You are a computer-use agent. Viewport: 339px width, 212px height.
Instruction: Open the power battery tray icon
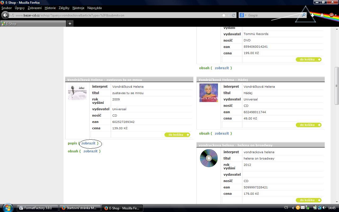(315, 208)
